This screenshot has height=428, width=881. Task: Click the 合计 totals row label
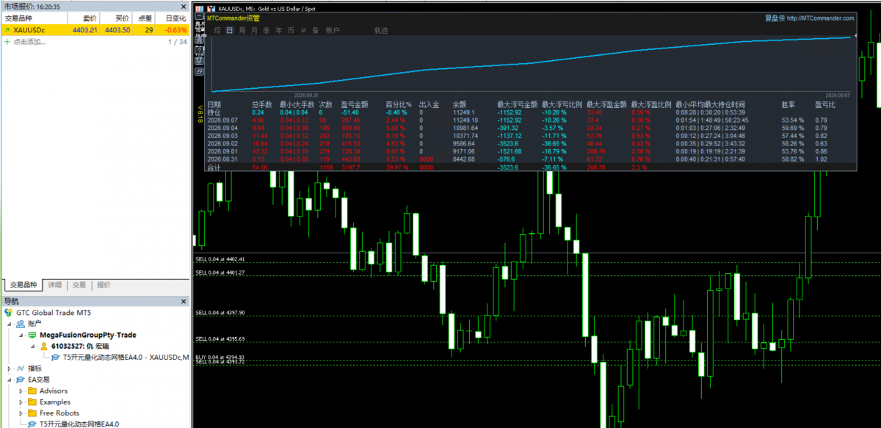point(214,167)
